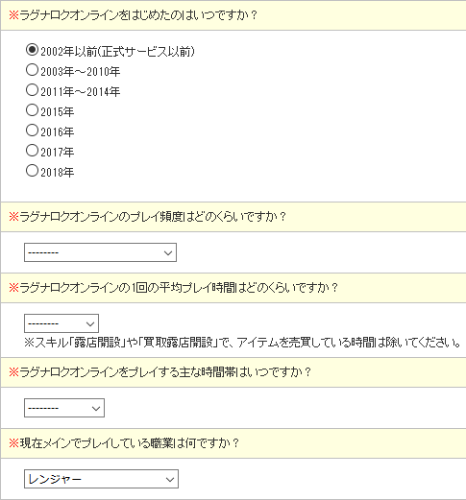Select the 2002年以前(正式サービス以前) radio button

click(32, 50)
